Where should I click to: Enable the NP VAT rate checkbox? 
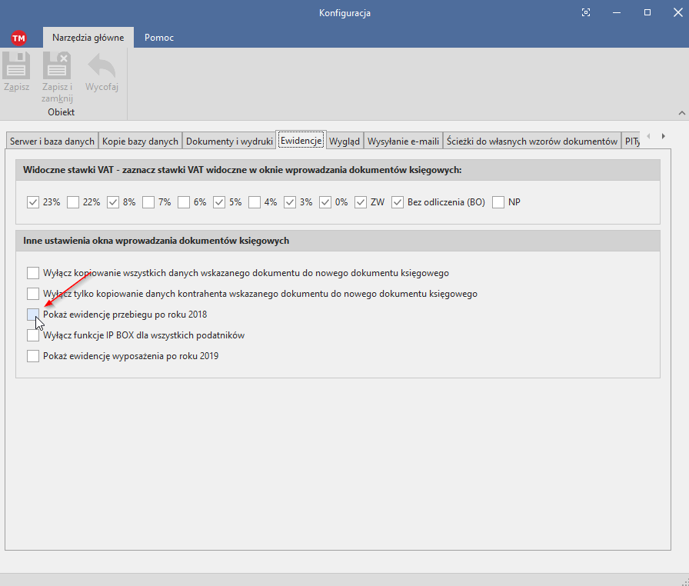(498, 202)
